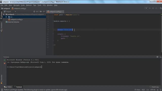Click Platform and Plugin Updates status message

[x=35, y=90]
